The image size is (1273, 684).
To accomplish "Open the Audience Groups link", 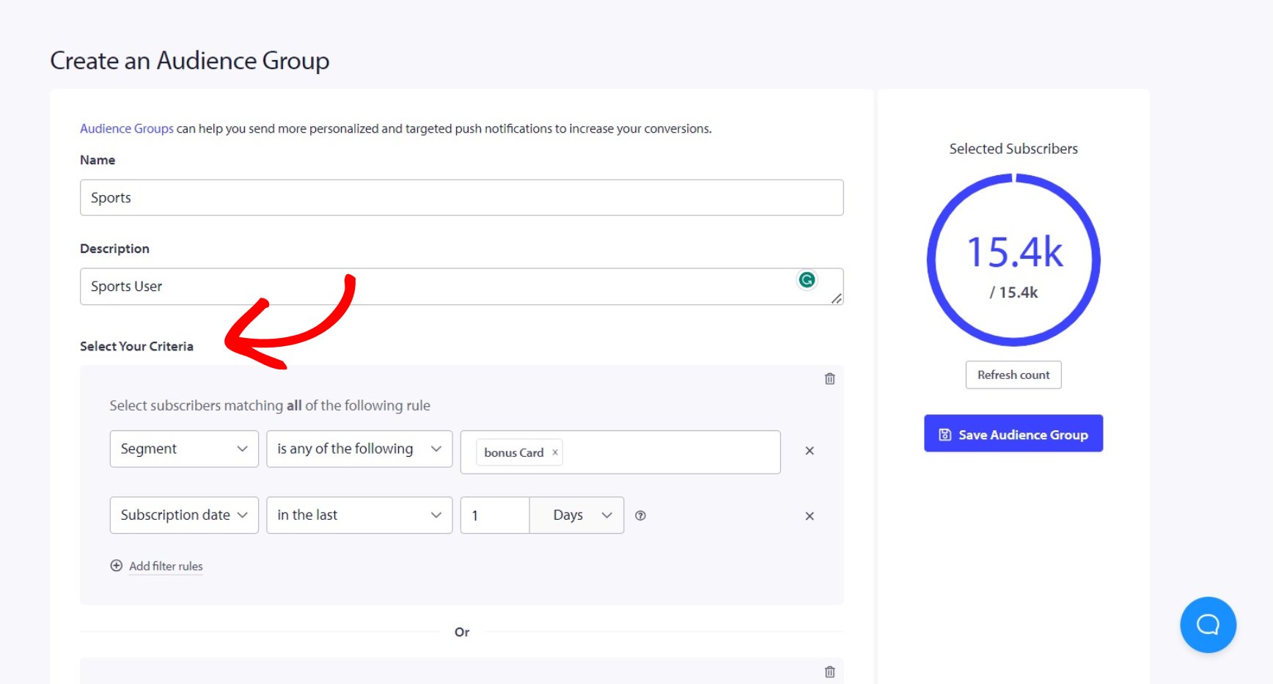I will coord(126,128).
